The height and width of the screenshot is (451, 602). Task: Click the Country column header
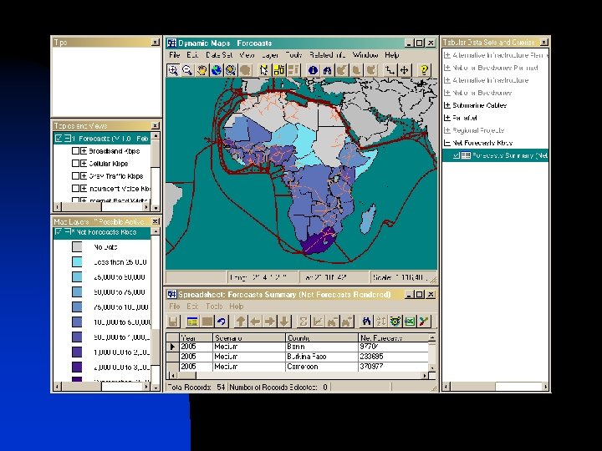(x=322, y=338)
